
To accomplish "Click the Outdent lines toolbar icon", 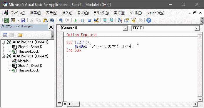I will 111,21.
